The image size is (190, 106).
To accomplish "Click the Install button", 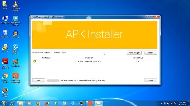I will point(151,80).
